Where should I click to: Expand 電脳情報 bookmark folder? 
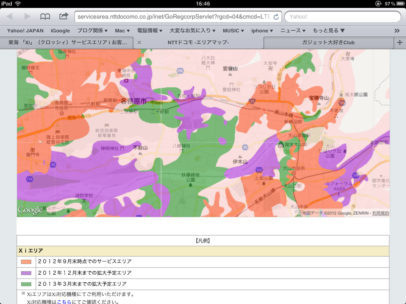149,31
